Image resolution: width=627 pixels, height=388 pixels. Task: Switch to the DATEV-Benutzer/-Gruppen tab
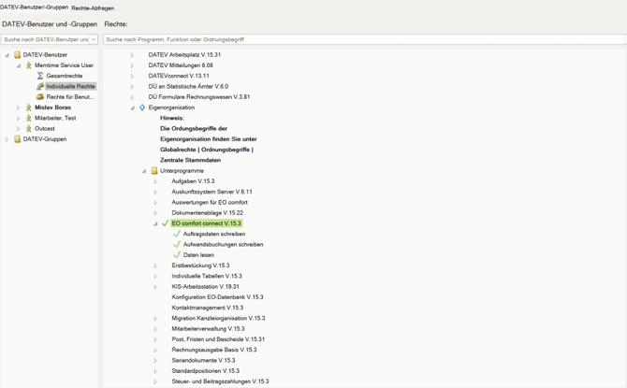34,7
